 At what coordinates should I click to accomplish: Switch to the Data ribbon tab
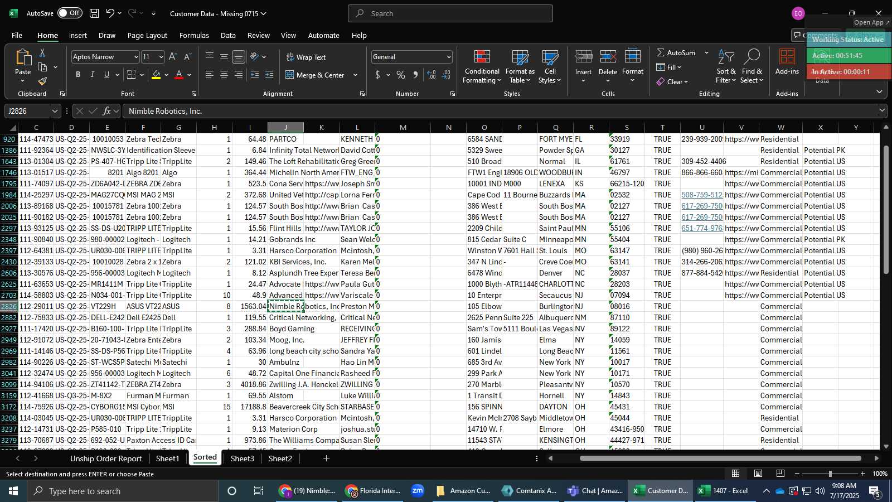tap(228, 35)
